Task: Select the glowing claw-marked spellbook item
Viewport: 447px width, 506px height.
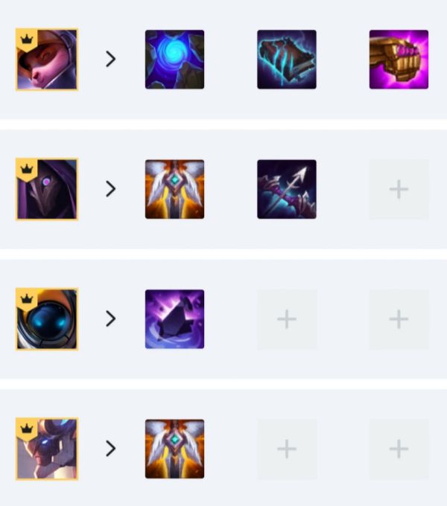Action: (287, 60)
